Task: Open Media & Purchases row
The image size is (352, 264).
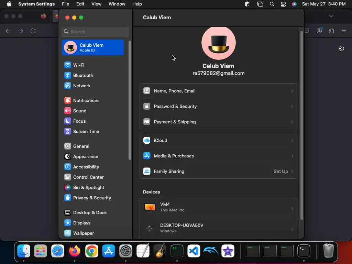Action: pos(218,156)
